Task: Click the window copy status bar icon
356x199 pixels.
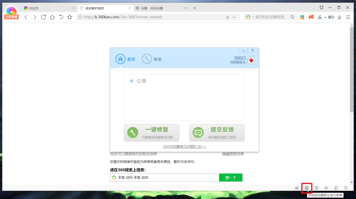Action: [336, 188]
